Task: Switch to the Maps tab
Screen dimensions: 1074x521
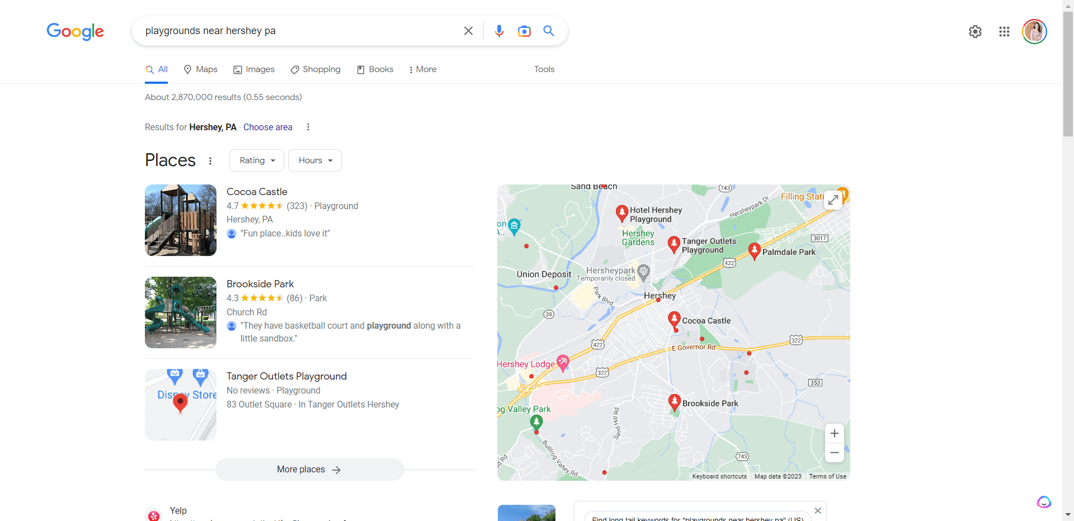Action: point(201,69)
